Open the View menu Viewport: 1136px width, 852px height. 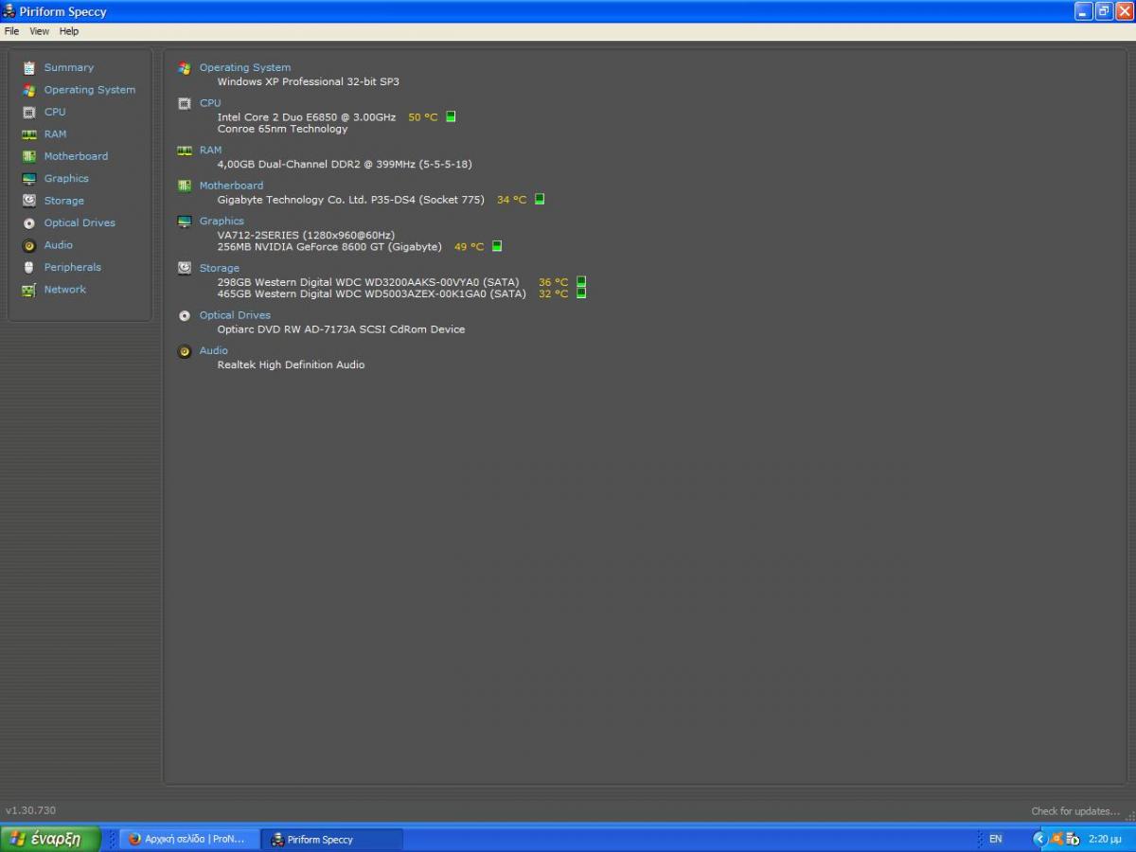(x=39, y=31)
